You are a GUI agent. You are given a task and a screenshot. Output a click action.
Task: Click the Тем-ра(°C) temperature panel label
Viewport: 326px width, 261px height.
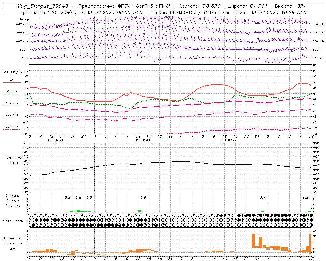(x=12, y=72)
